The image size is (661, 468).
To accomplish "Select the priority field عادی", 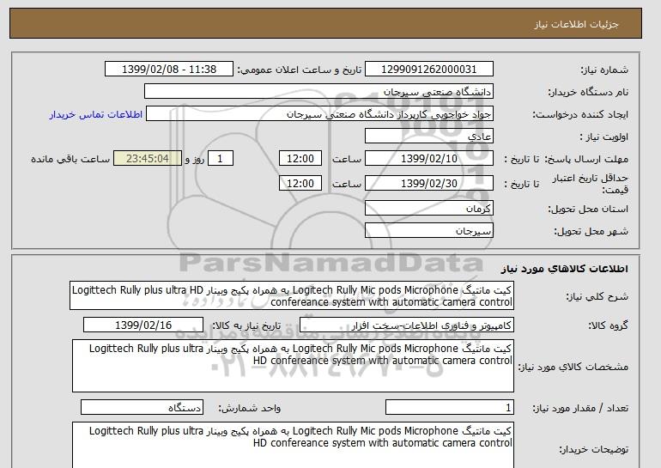I will tap(428, 137).
